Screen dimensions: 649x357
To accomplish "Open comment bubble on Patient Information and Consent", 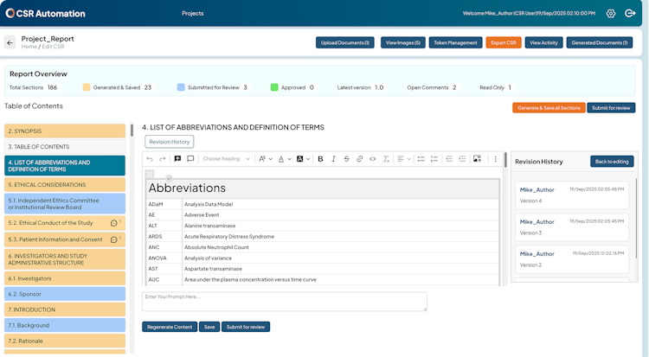I will (x=114, y=239).
